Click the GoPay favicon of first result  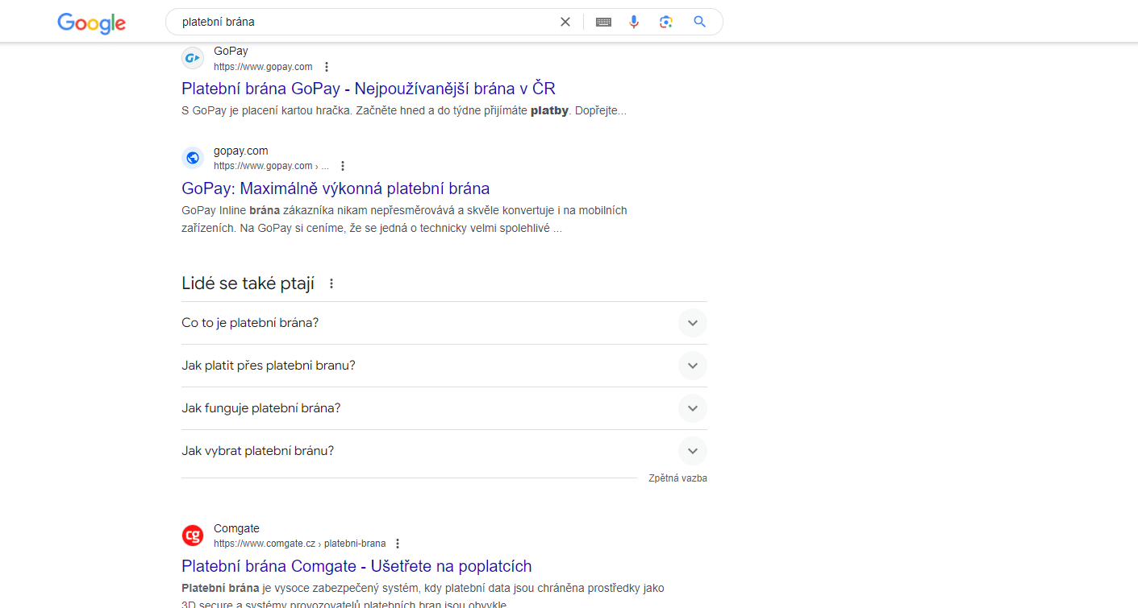(x=193, y=58)
